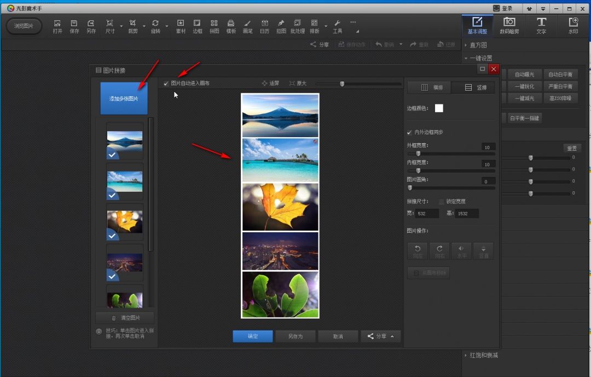This screenshot has width=591, height=377.
Task: Click the 抠图 (Cutout) tool icon
Action: click(281, 26)
